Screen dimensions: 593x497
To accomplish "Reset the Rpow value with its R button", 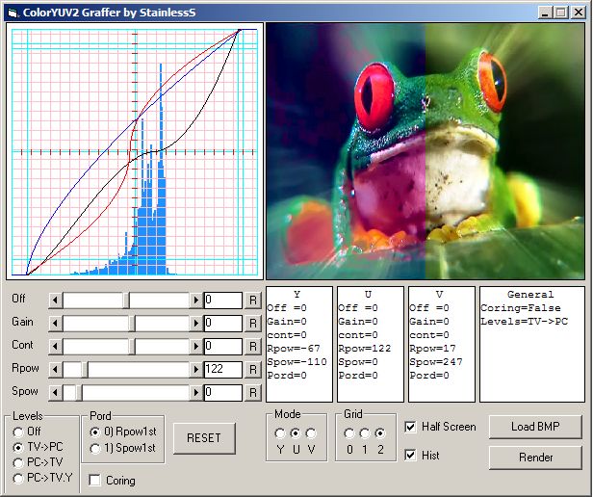I will pyautogui.click(x=252, y=370).
